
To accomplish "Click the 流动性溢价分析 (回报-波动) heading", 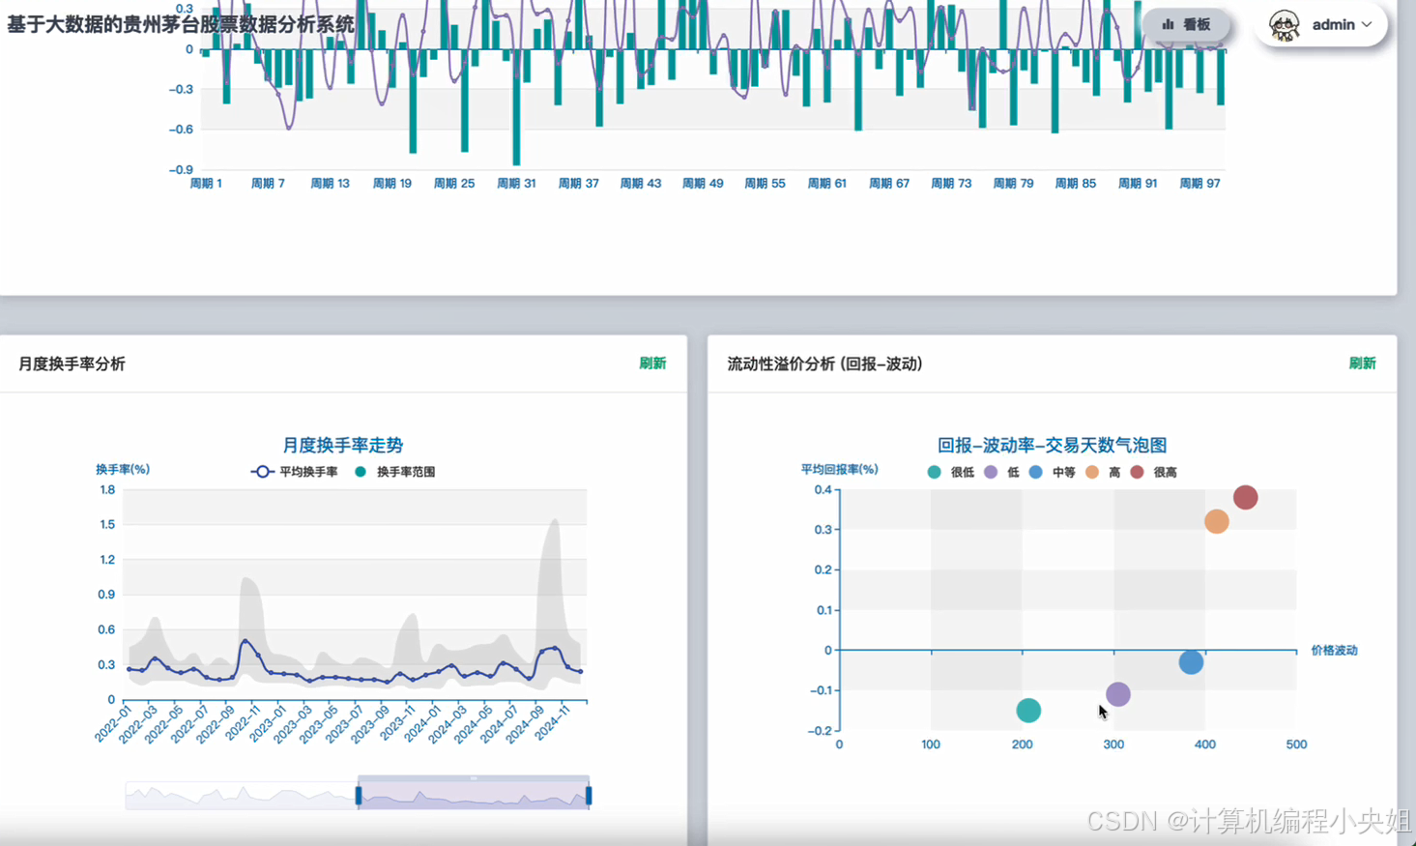I will pos(824,364).
